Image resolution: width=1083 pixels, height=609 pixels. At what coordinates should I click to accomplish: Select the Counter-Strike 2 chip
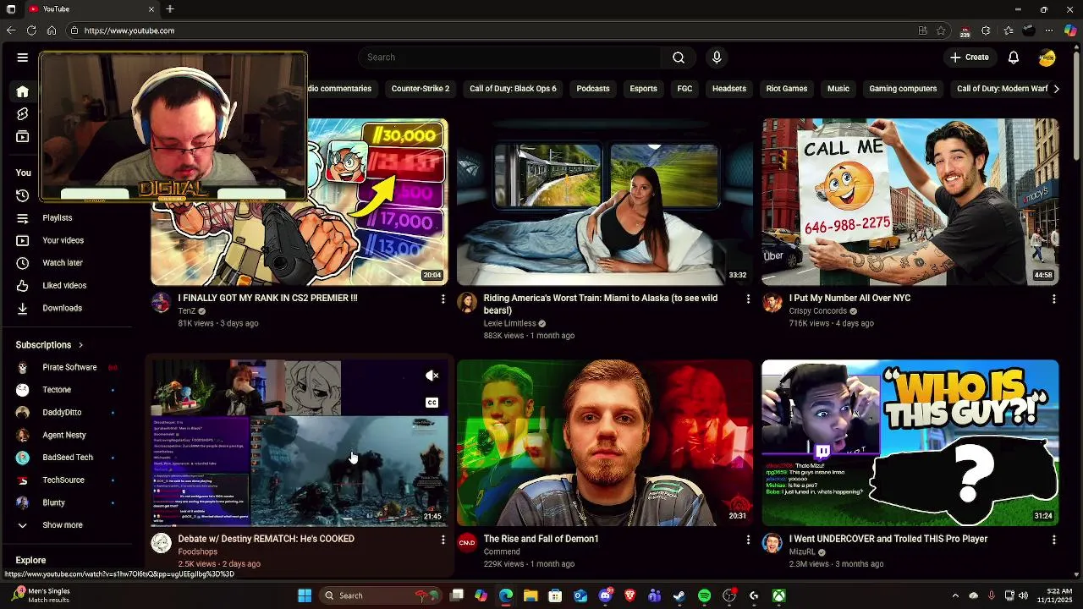(421, 89)
